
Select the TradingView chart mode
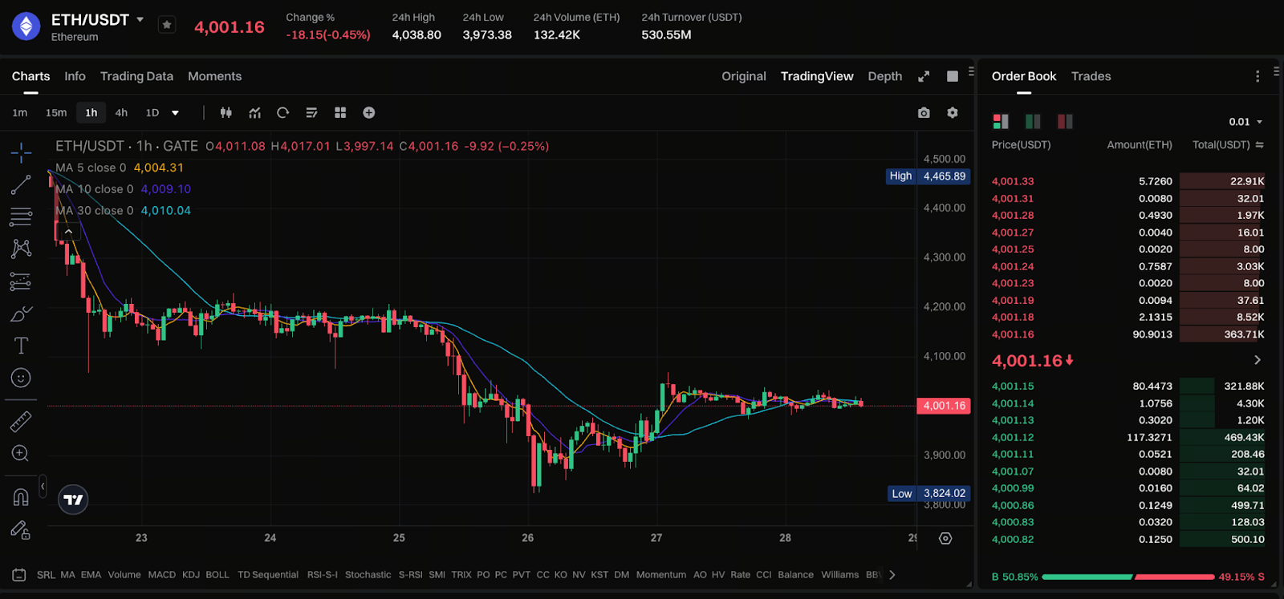817,76
